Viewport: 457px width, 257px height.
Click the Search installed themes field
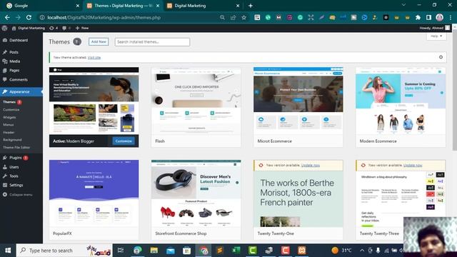pos(152,42)
